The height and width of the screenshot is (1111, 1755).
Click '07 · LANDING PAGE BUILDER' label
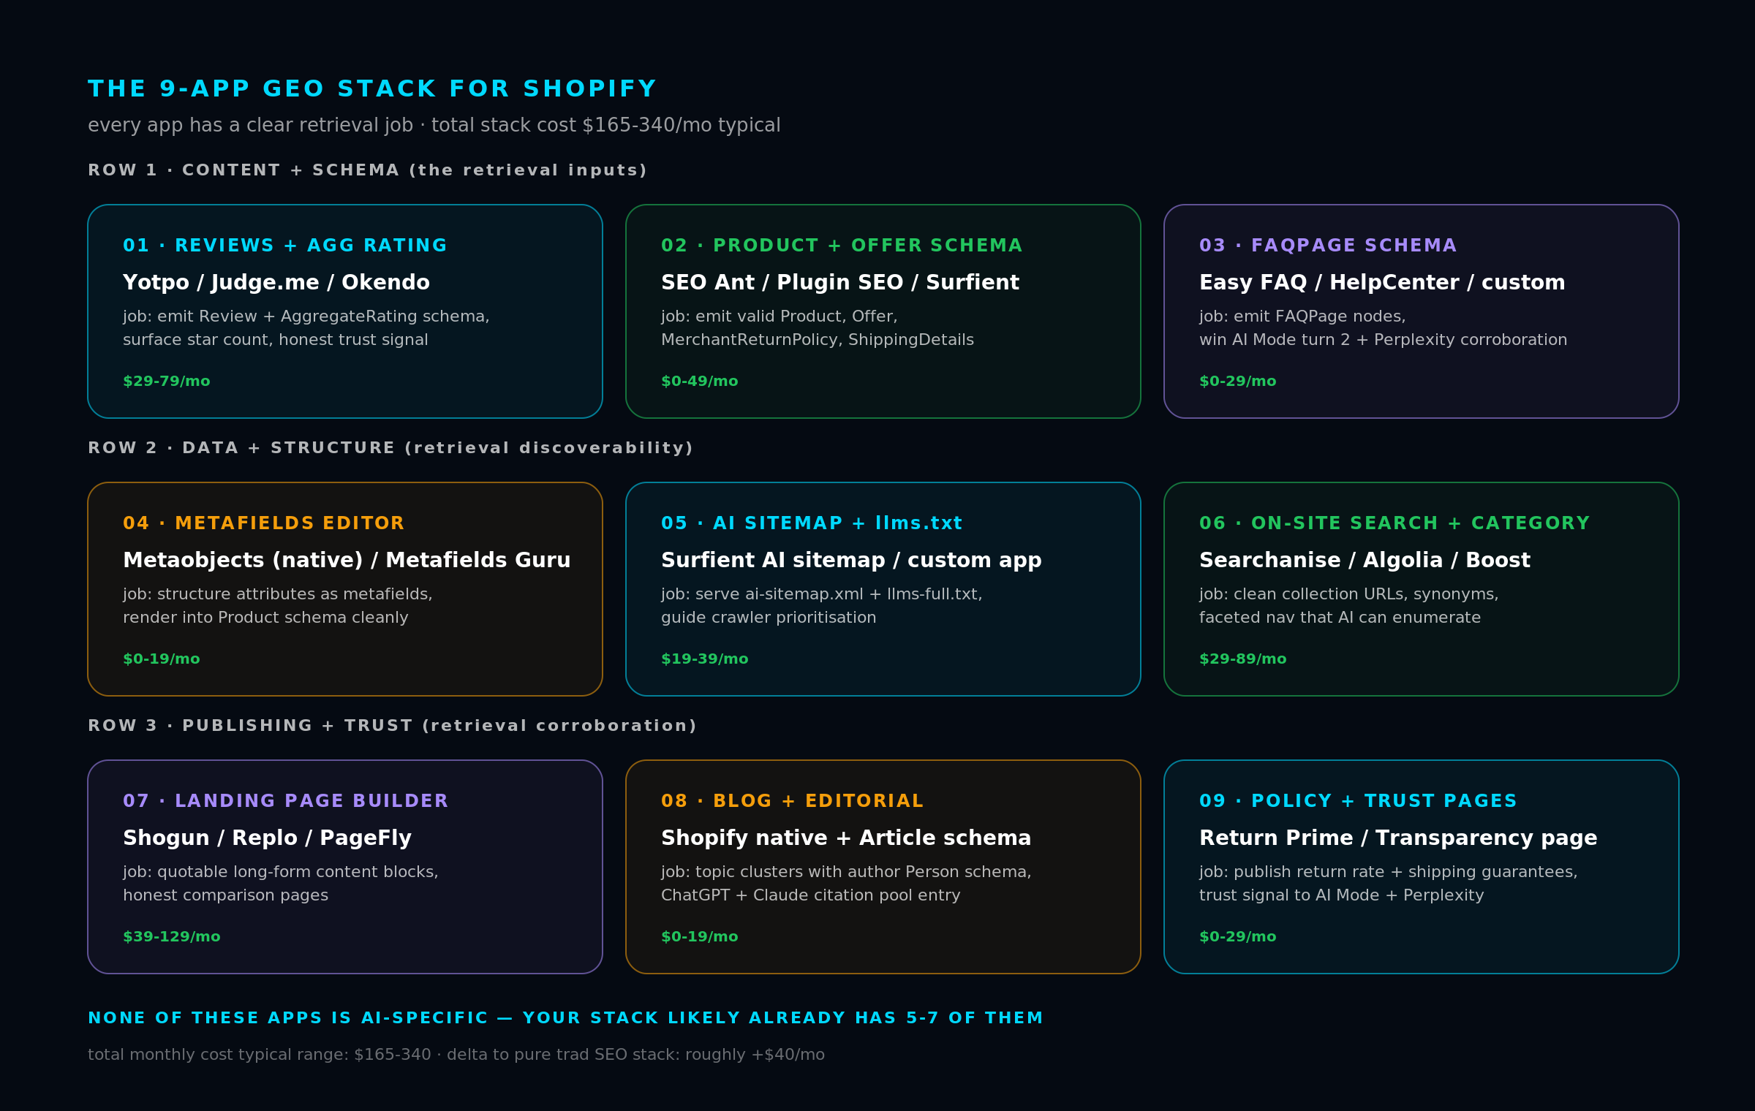click(x=285, y=801)
